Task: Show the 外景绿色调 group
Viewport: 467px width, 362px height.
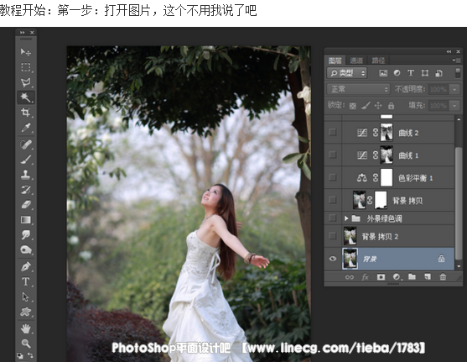Action: (332, 218)
